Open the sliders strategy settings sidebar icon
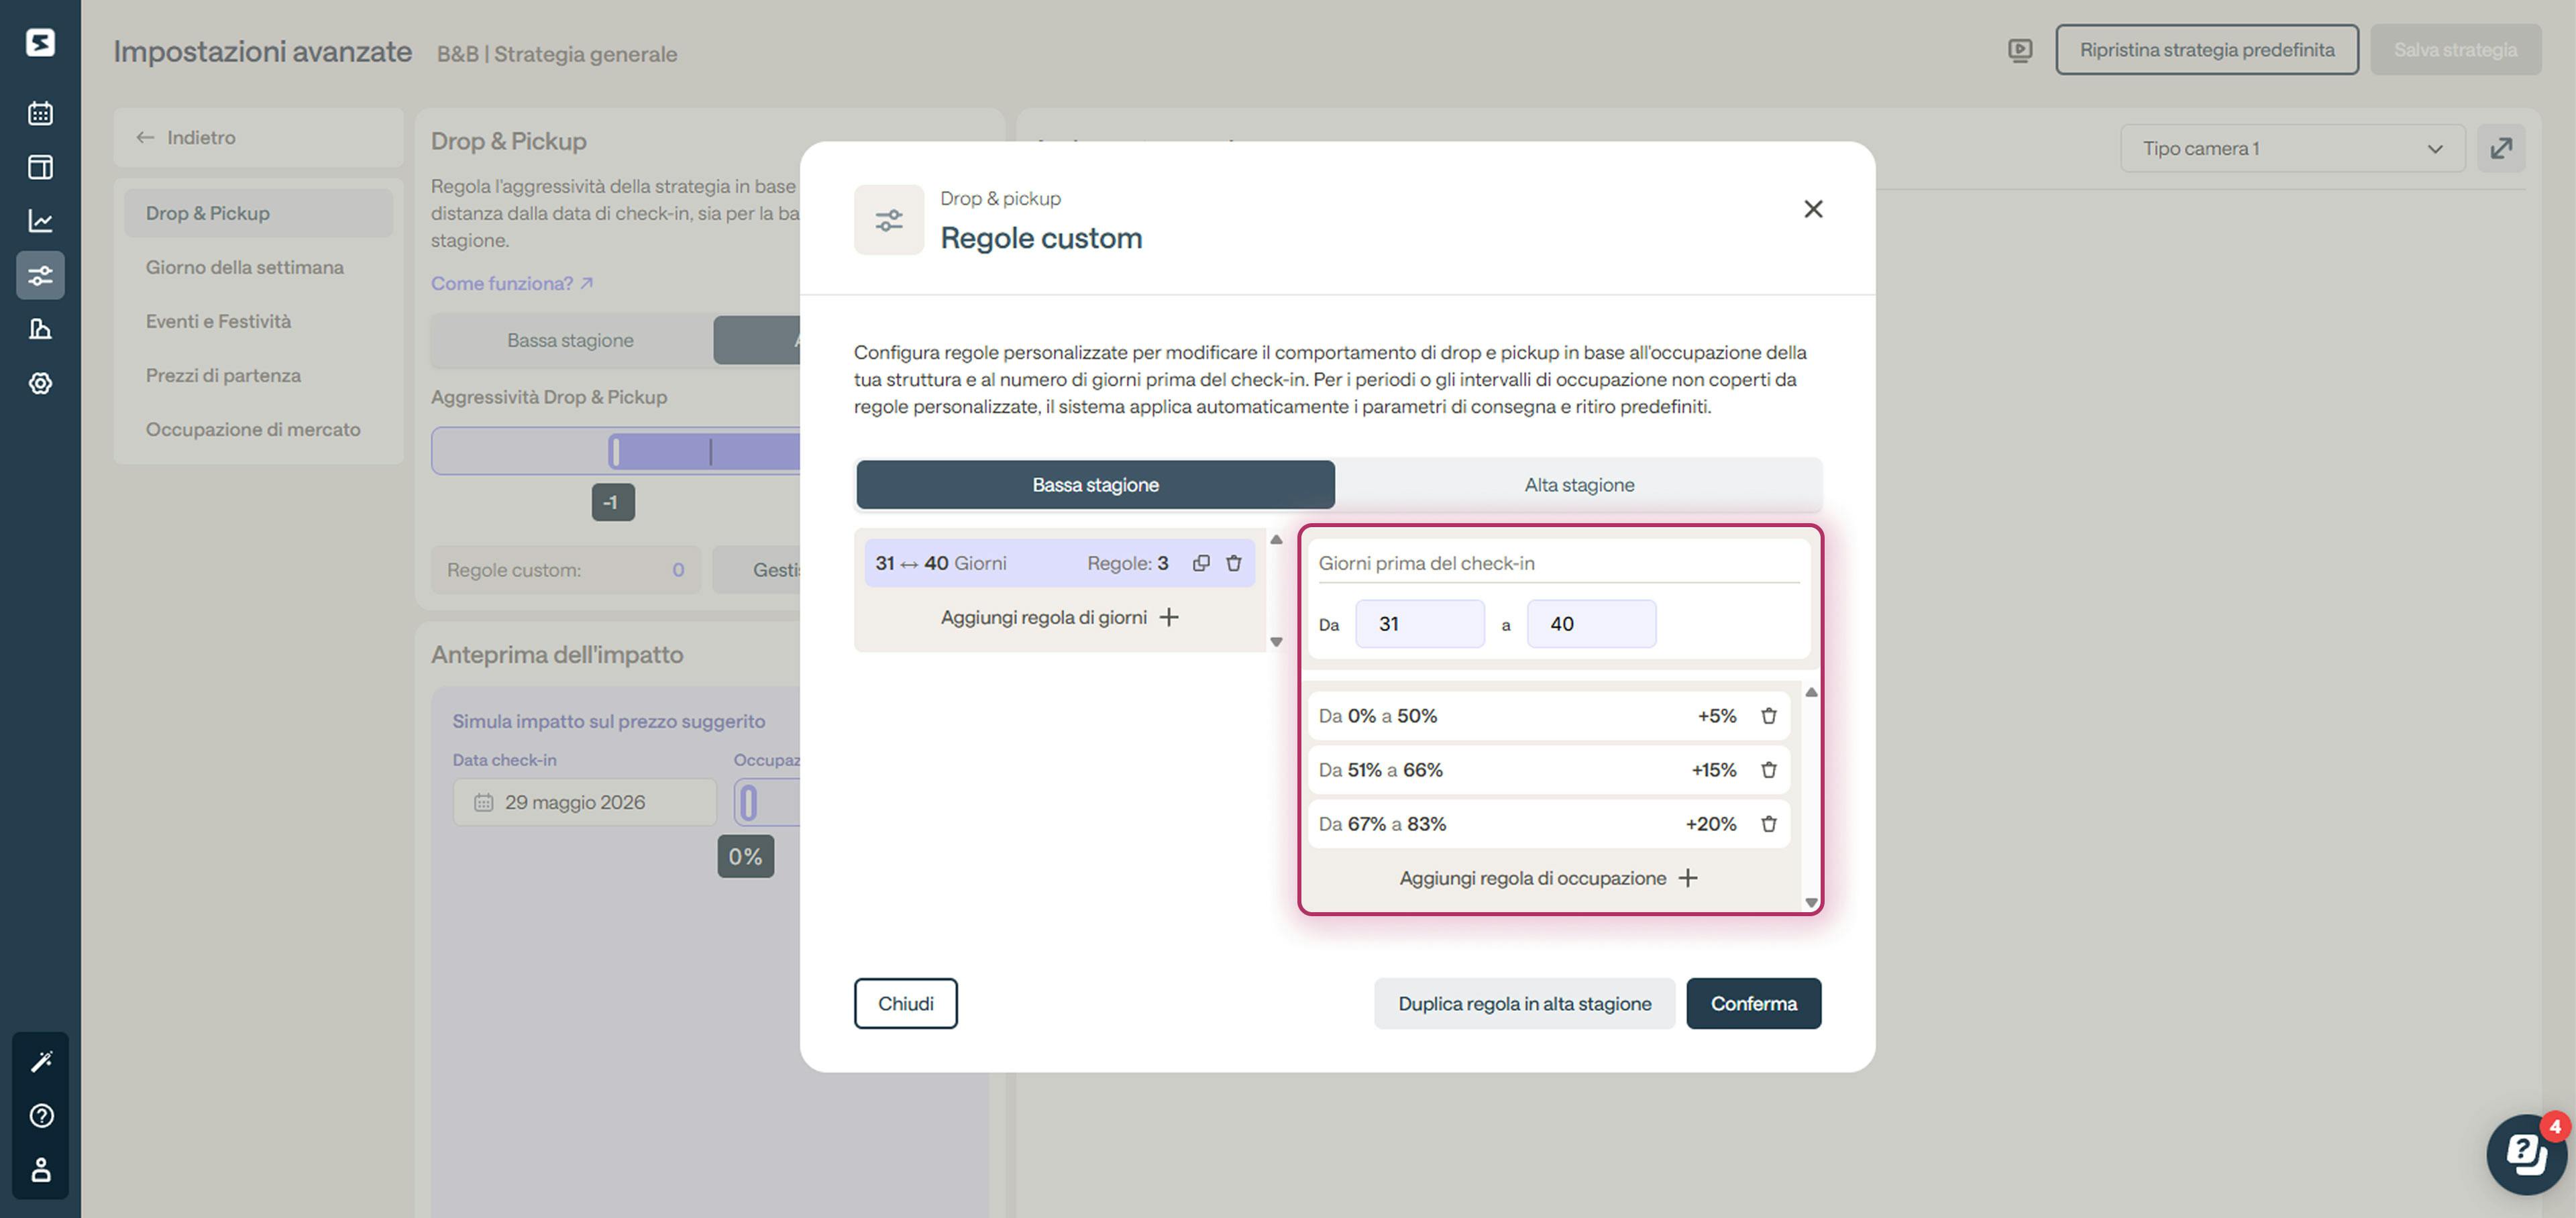Image resolution: width=2576 pixels, height=1218 pixels. [40, 275]
